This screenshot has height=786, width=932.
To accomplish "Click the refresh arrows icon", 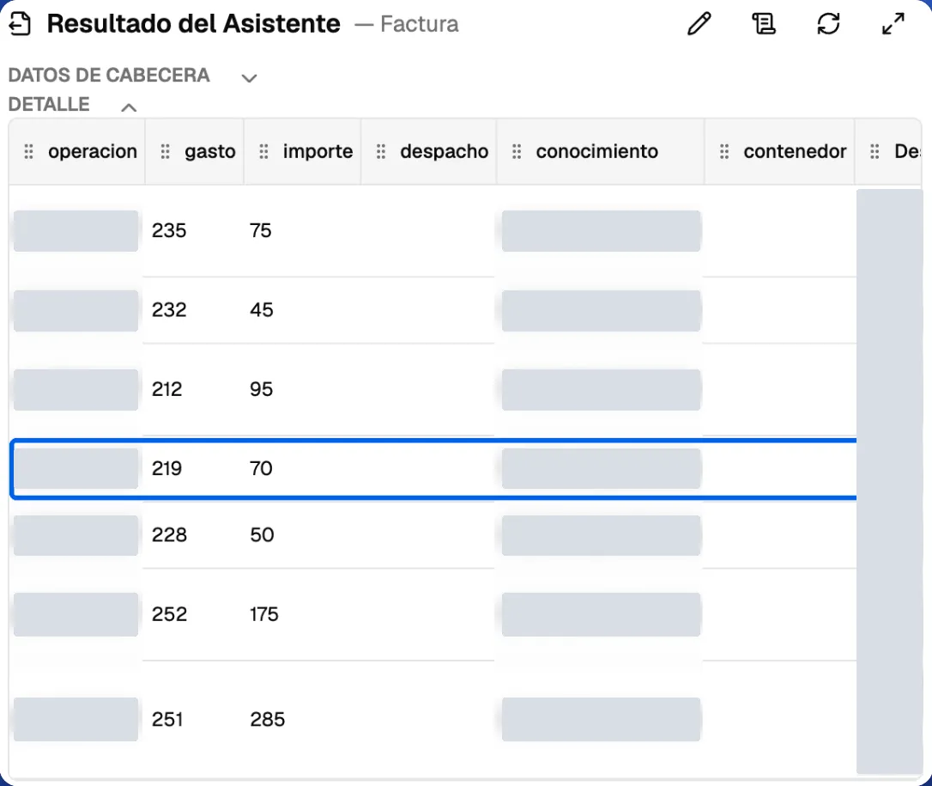I will pos(828,24).
